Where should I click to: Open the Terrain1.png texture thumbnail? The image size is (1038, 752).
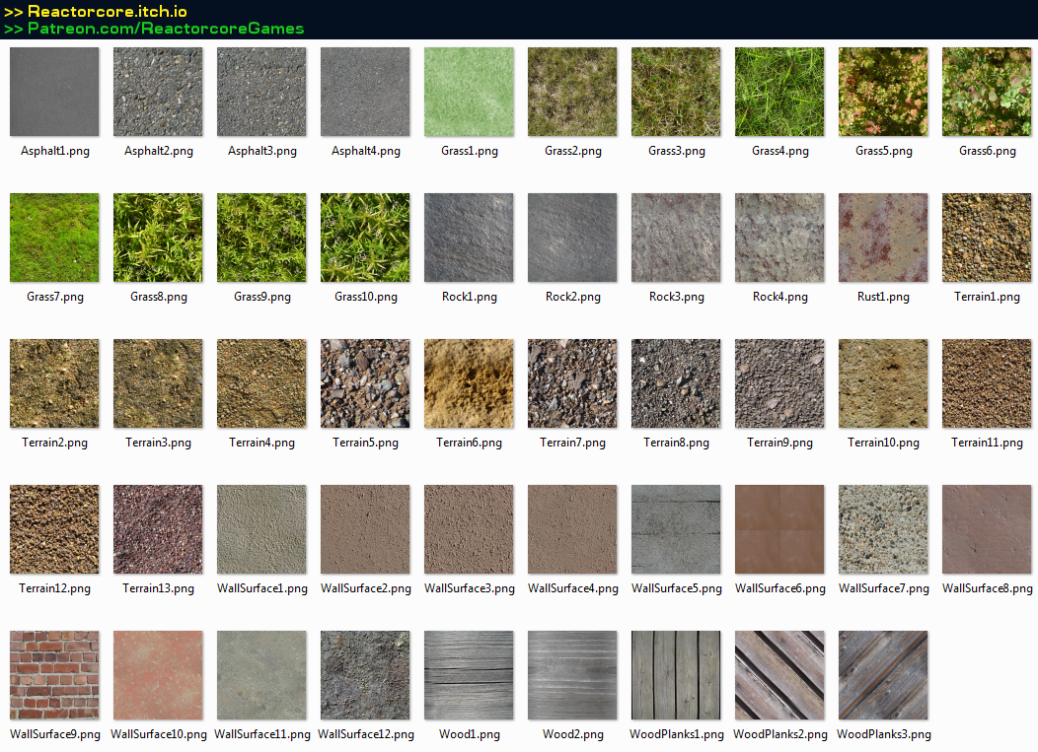point(987,238)
